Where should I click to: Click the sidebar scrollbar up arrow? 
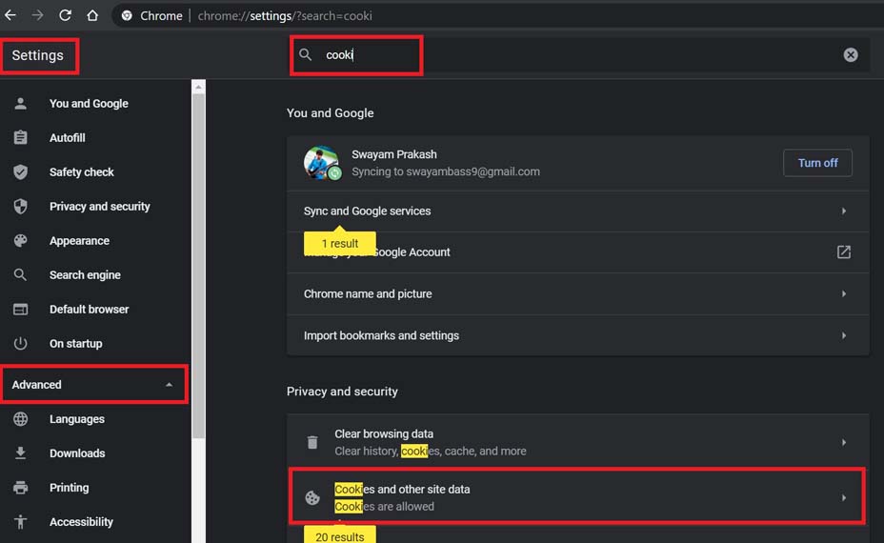click(x=198, y=87)
